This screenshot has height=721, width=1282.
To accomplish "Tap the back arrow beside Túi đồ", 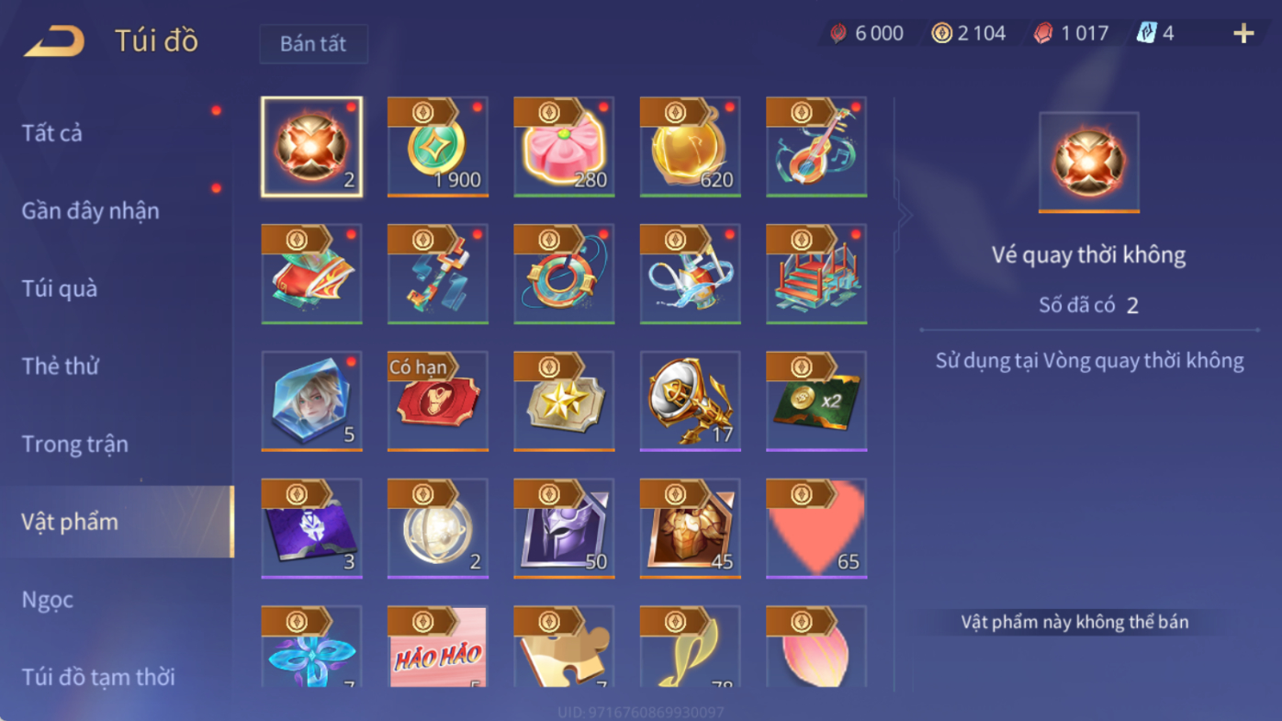I will click(54, 41).
